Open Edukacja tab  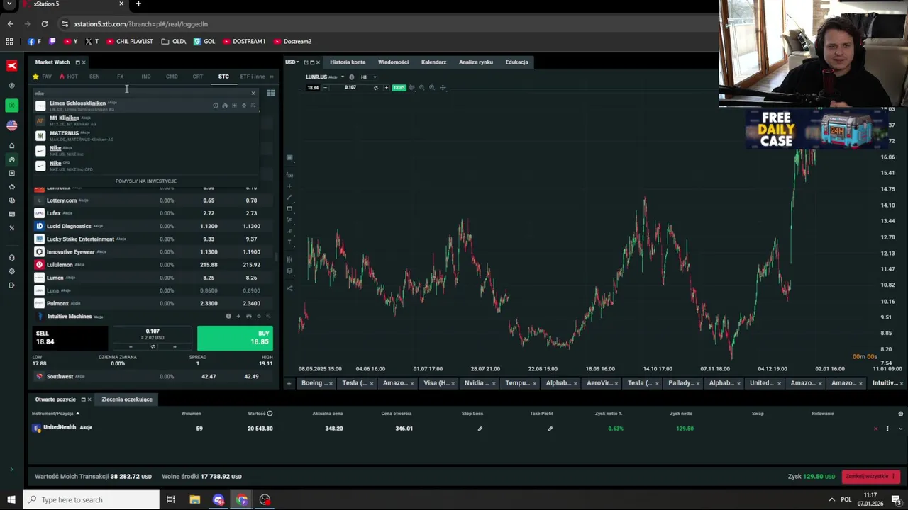(x=516, y=62)
